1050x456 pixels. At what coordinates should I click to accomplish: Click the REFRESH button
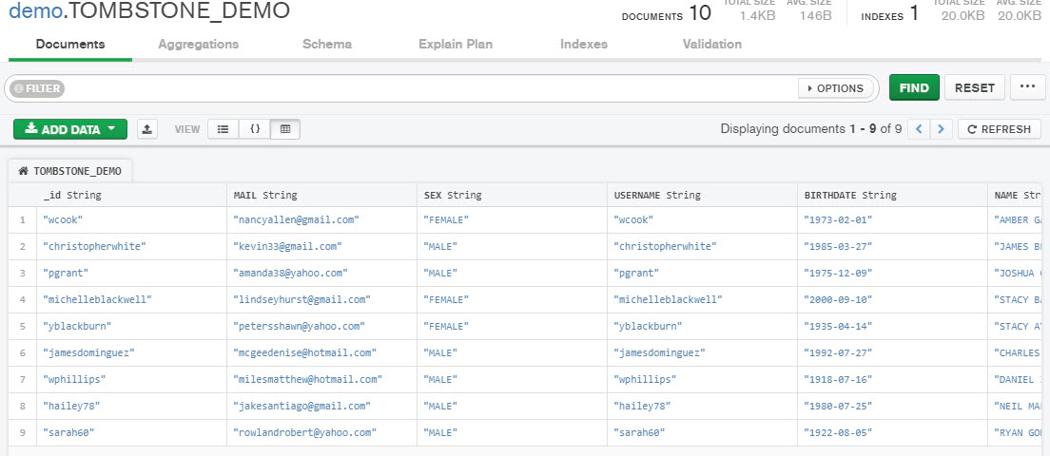click(x=1000, y=129)
